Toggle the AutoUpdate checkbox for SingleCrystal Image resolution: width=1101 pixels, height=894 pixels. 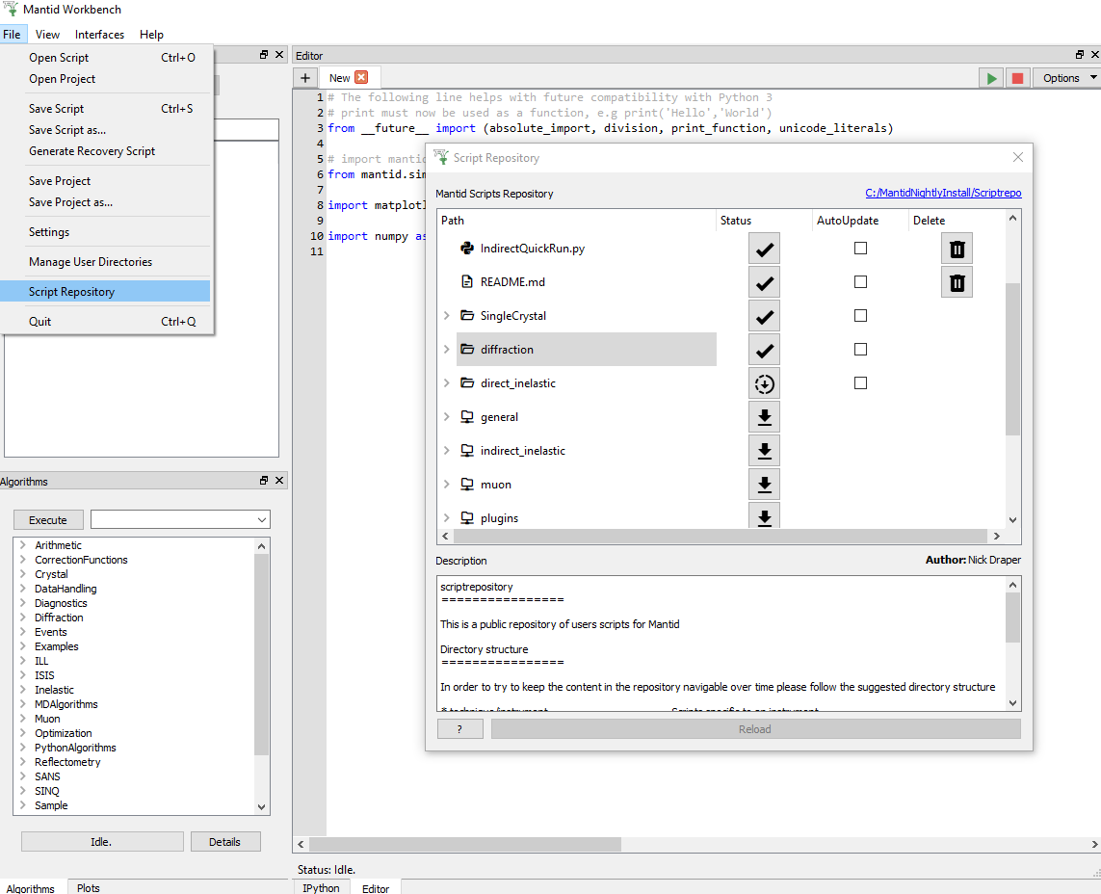860,316
